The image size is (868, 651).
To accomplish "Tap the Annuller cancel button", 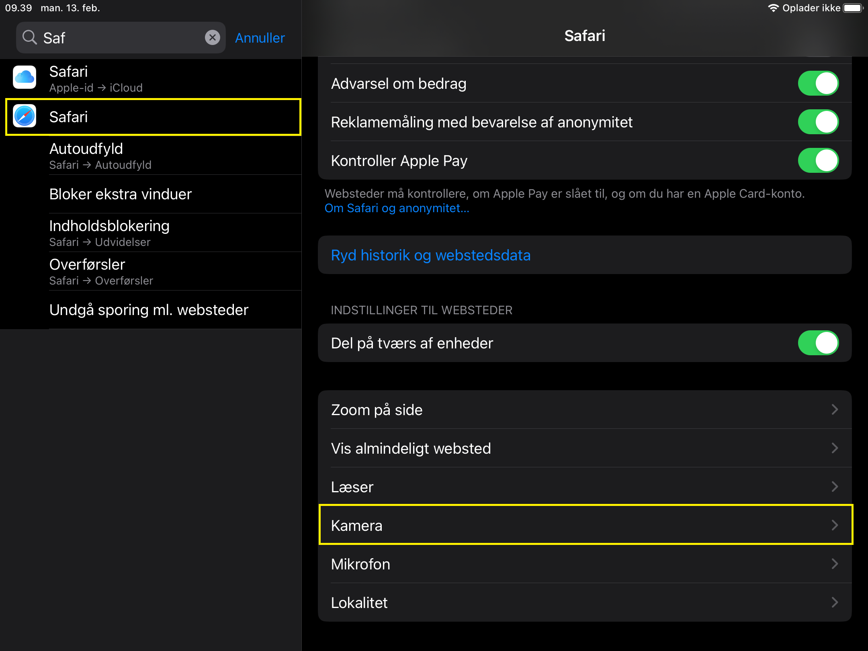I will [260, 38].
